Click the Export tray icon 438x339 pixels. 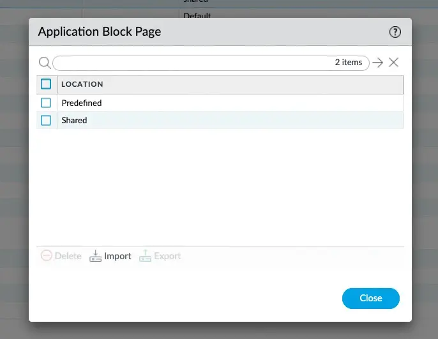(x=146, y=256)
